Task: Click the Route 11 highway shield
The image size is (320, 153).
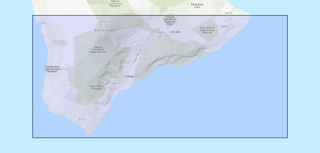Action: (x=105, y=105)
